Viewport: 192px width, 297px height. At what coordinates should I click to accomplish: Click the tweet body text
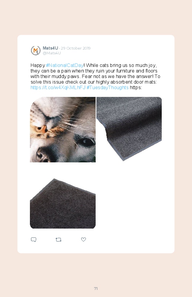[x=95, y=76]
